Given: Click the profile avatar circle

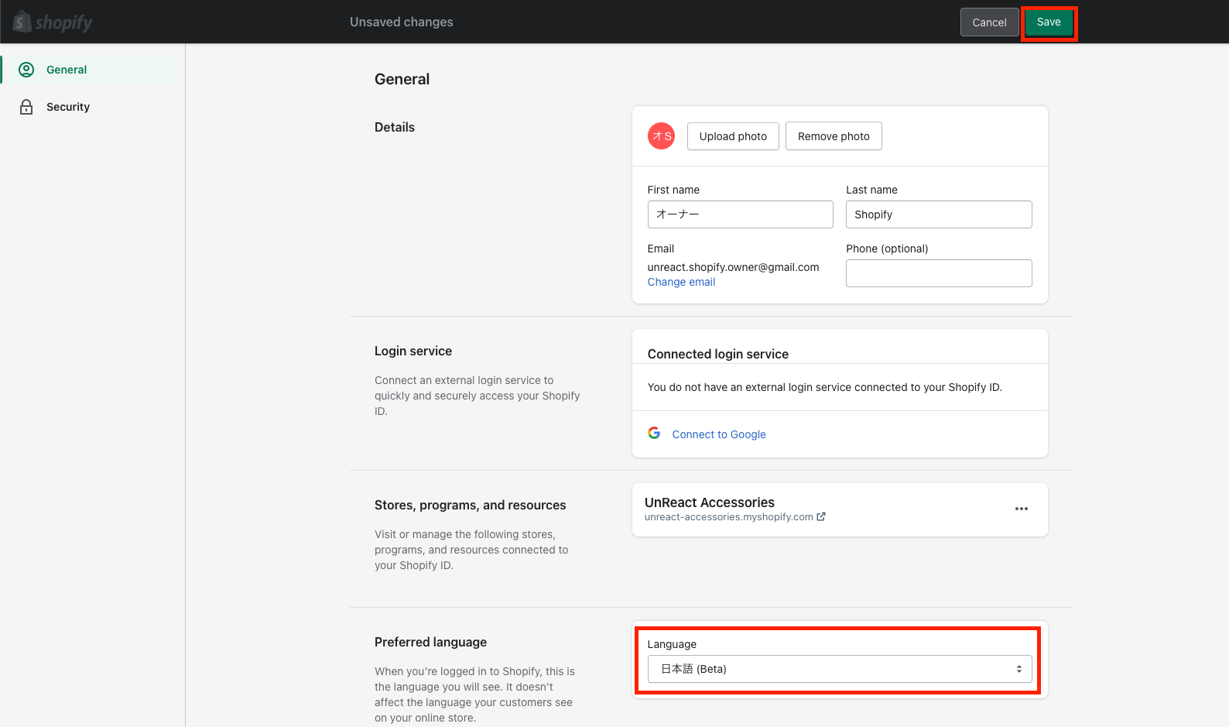Looking at the screenshot, I should 661,136.
